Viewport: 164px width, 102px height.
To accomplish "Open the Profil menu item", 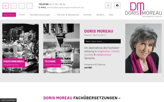I will point(22,15).
